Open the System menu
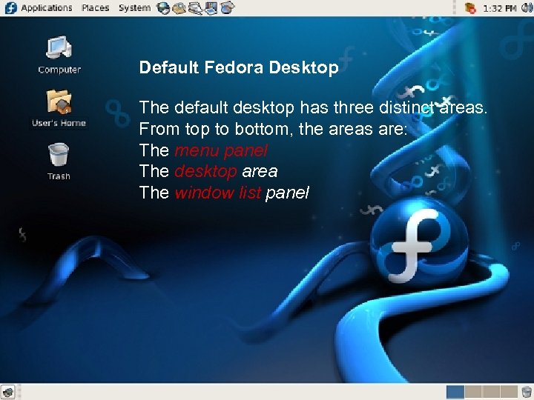This screenshot has height=400, width=534. [x=134, y=8]
